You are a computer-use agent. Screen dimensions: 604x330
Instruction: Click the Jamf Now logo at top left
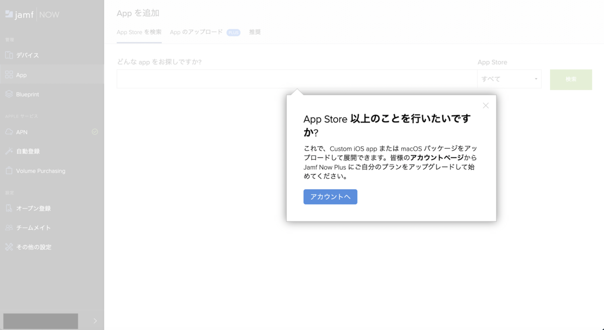click(x=31, y=14)
